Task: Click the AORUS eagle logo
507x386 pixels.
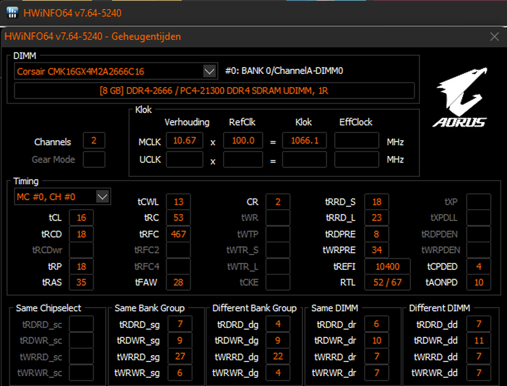Action: click(460, 97)
